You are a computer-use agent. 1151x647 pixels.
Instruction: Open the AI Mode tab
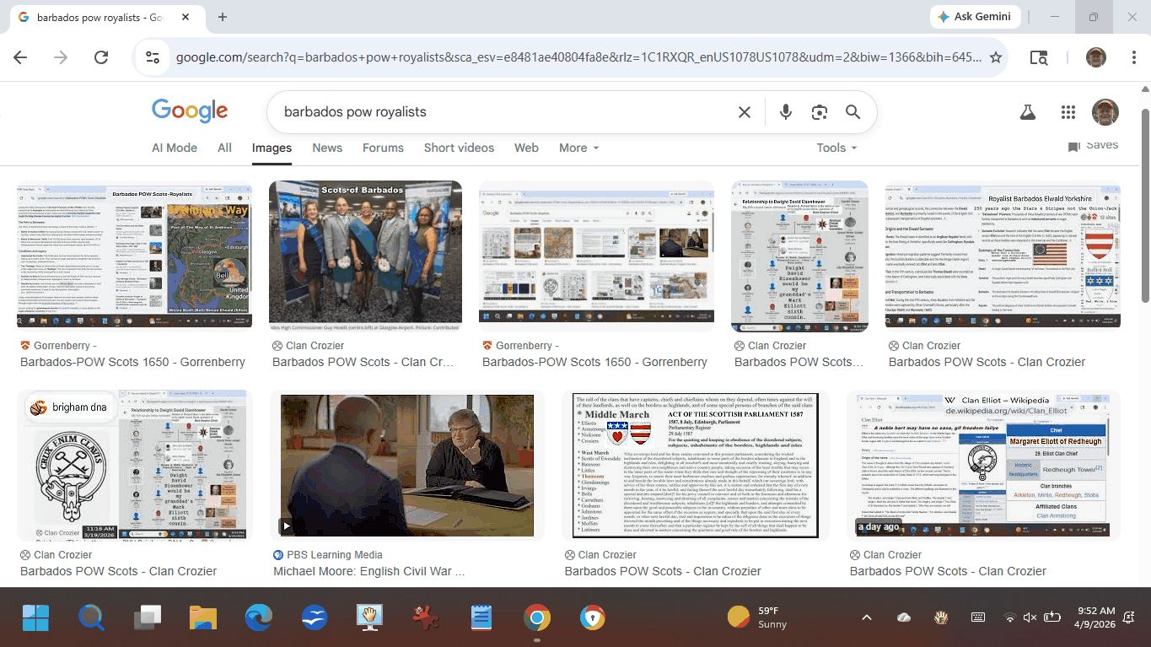pos(175,148)
